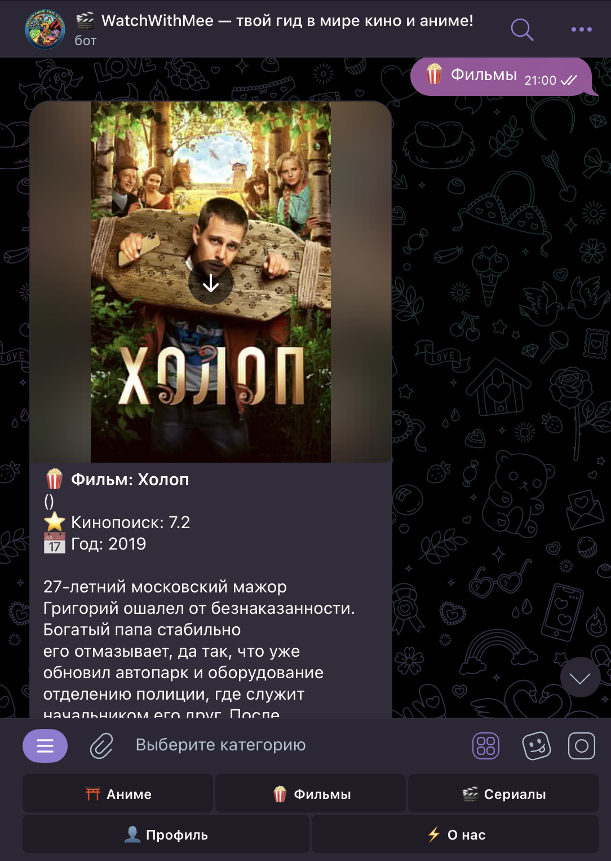
Task: Open the Холоп movie poster thumbnail
Action: click(211, 282)
